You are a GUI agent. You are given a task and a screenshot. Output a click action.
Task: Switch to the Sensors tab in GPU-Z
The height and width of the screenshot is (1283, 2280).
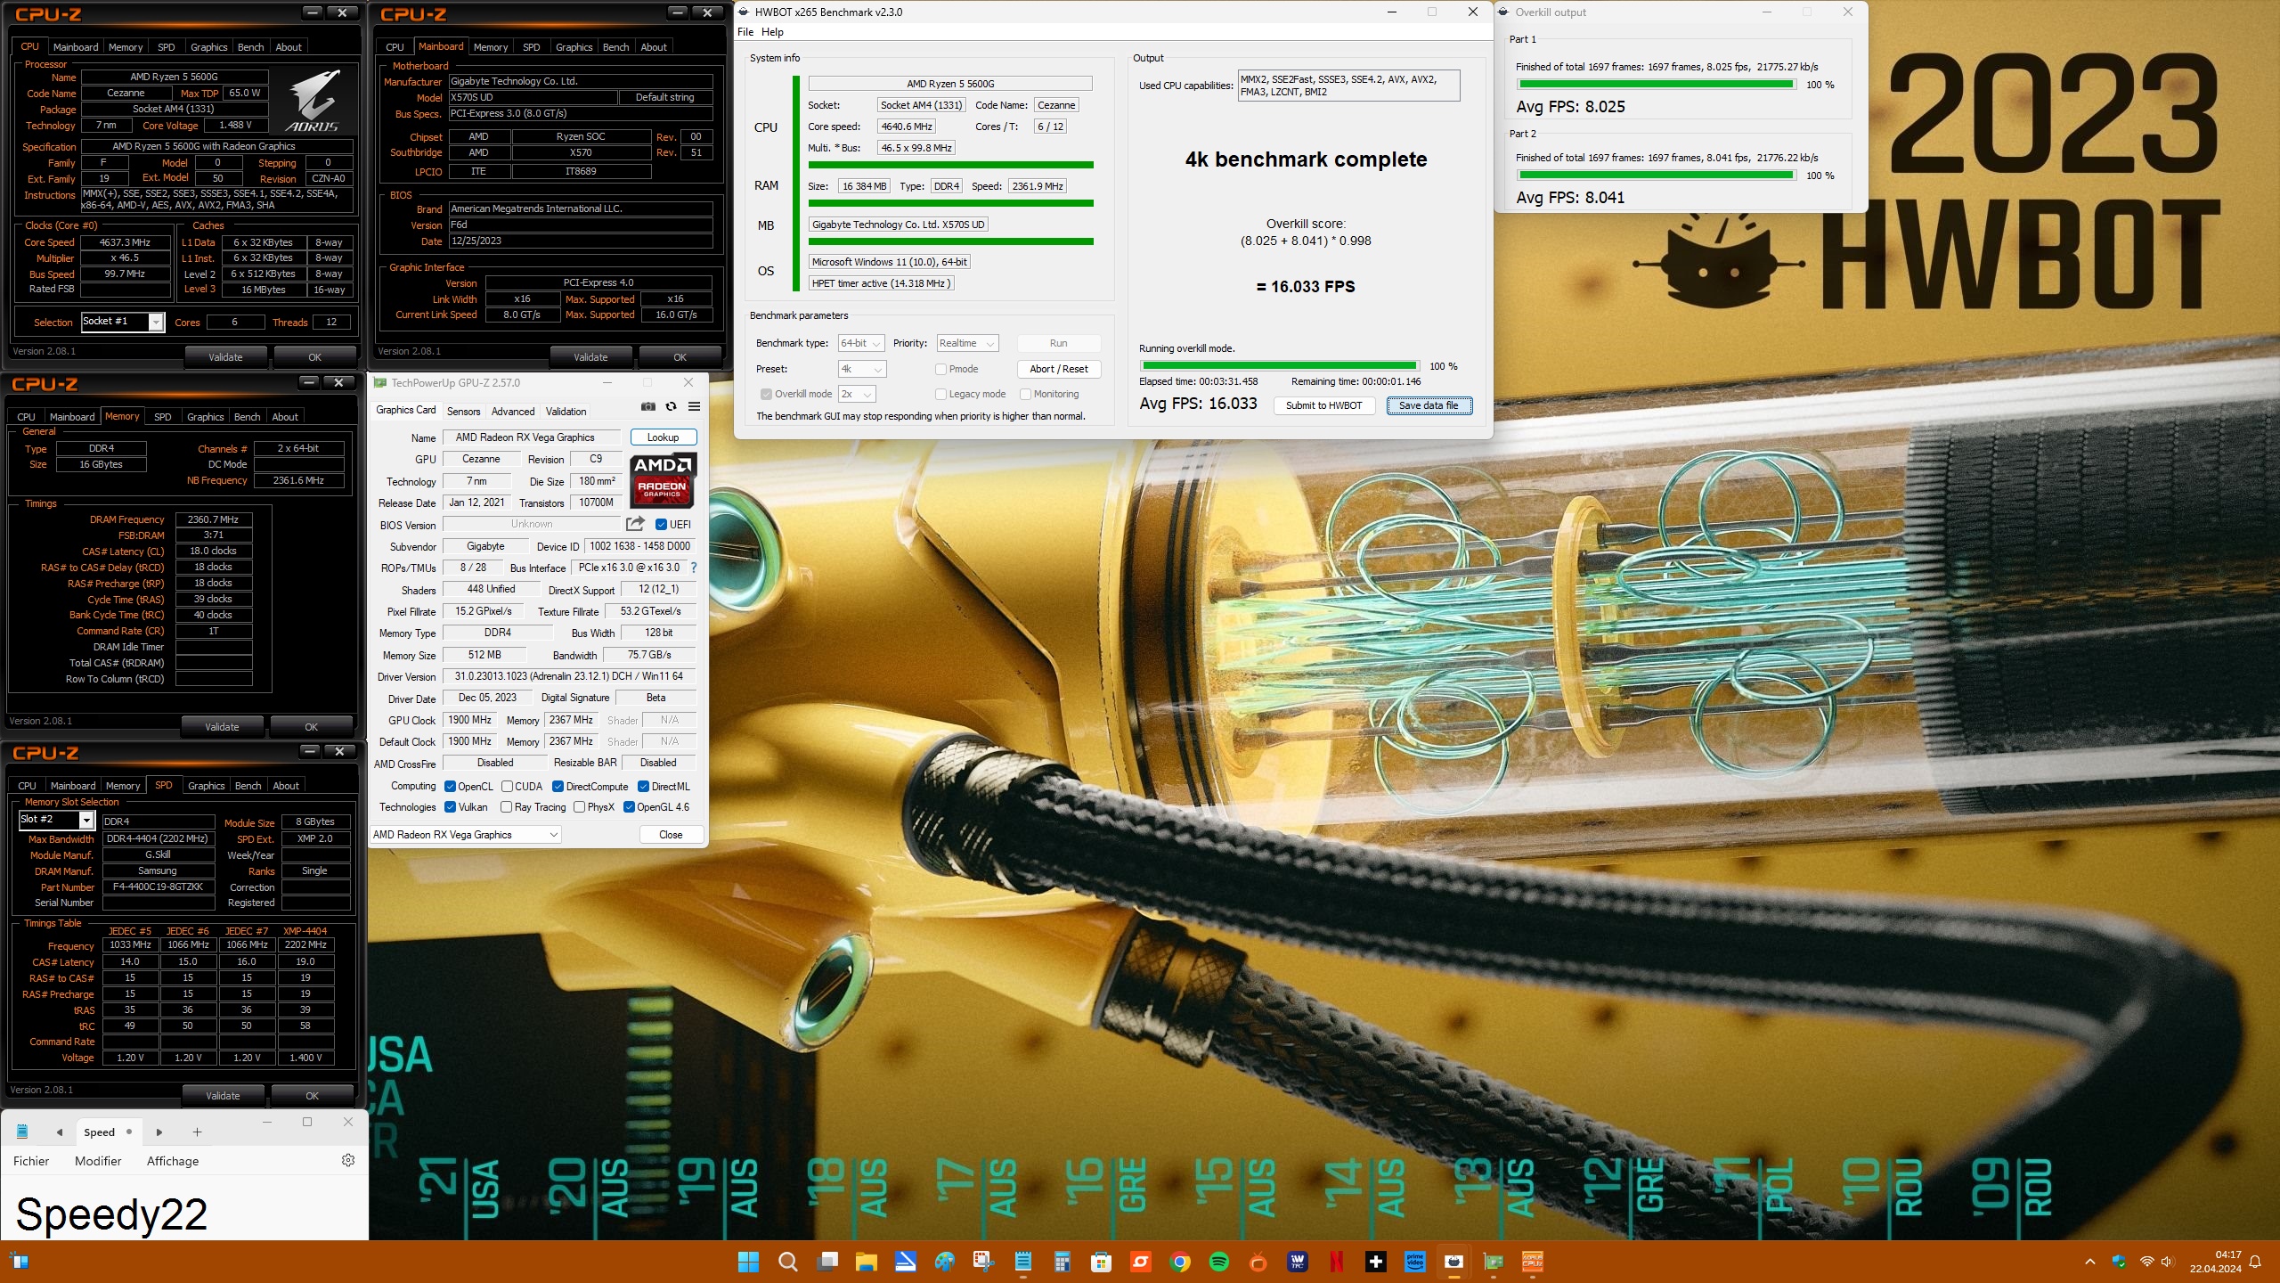pyautogui.click(x=463, y=412)
